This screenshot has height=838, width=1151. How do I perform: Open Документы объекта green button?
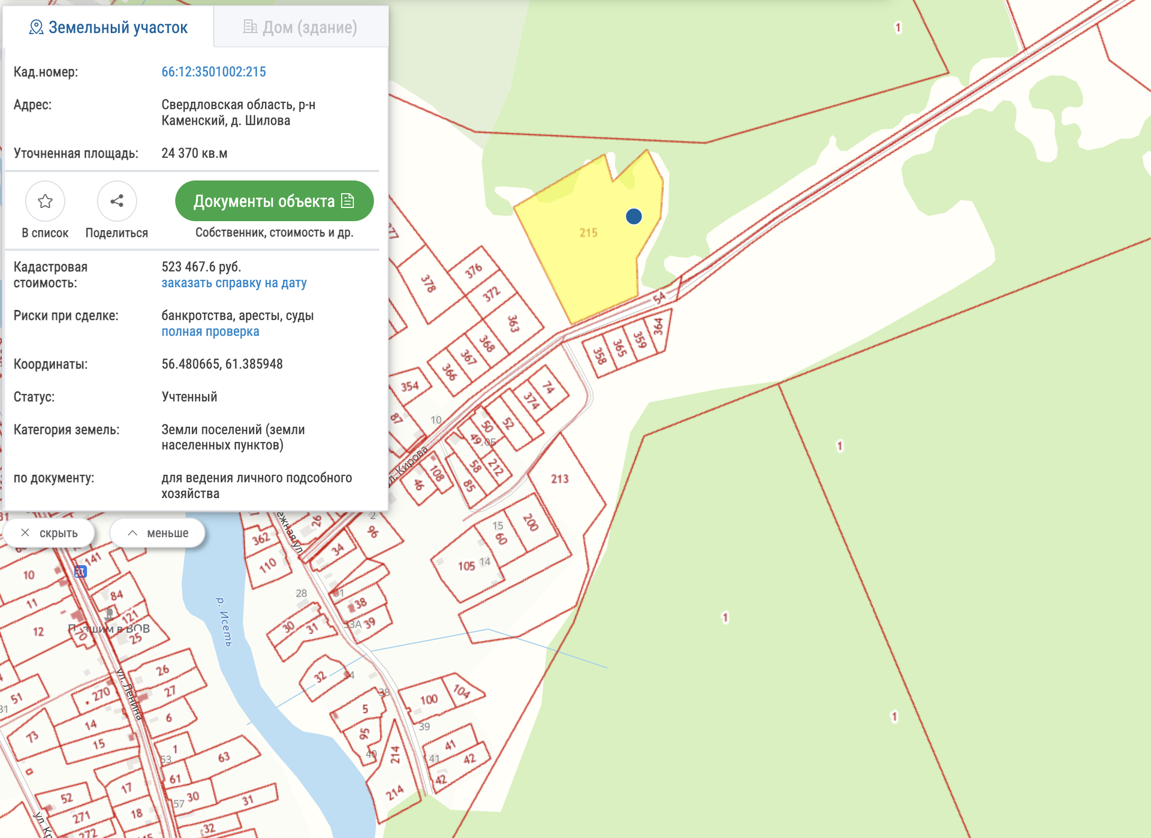coord(274,201)
